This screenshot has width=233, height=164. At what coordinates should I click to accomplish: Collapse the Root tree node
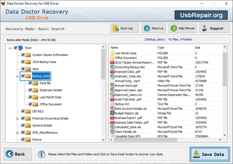tap(10, 48)
